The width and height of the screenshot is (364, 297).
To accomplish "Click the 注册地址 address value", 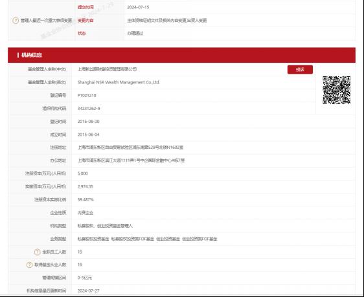I will [x=130, y=148].
